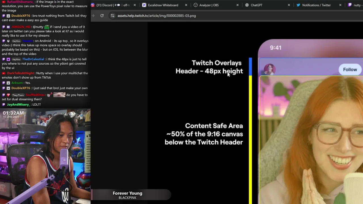This screenshot has width=363, height=204.
Task: Click DoubleXP76 on the 'I just said that' message
Action: coord(21,88)
